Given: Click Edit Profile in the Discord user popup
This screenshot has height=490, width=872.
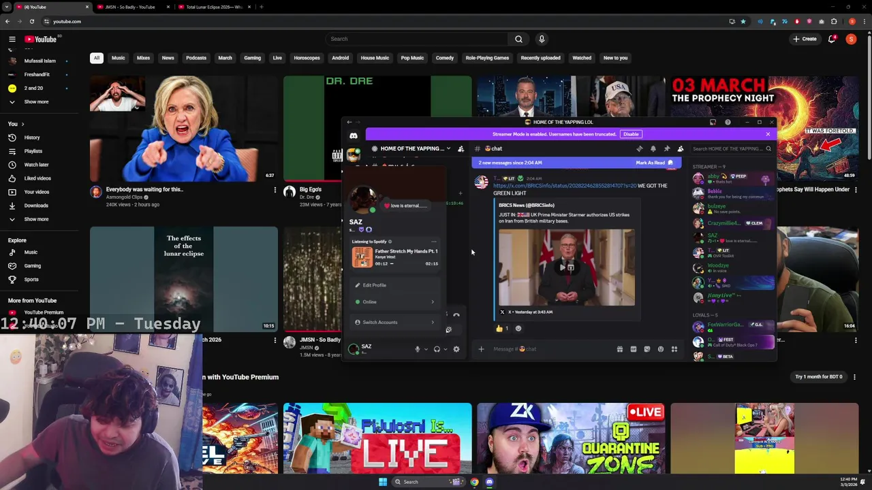Looking at the screenshot, I should click(395, 285).
